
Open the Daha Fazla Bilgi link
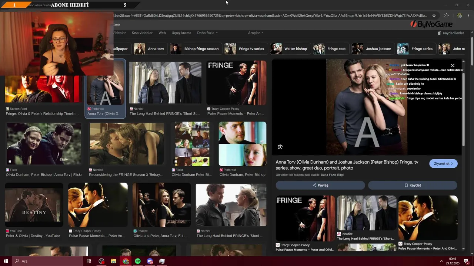[332, 175]
